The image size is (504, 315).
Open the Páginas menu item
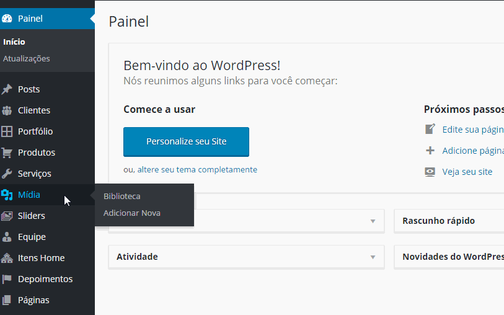(33, 300)
